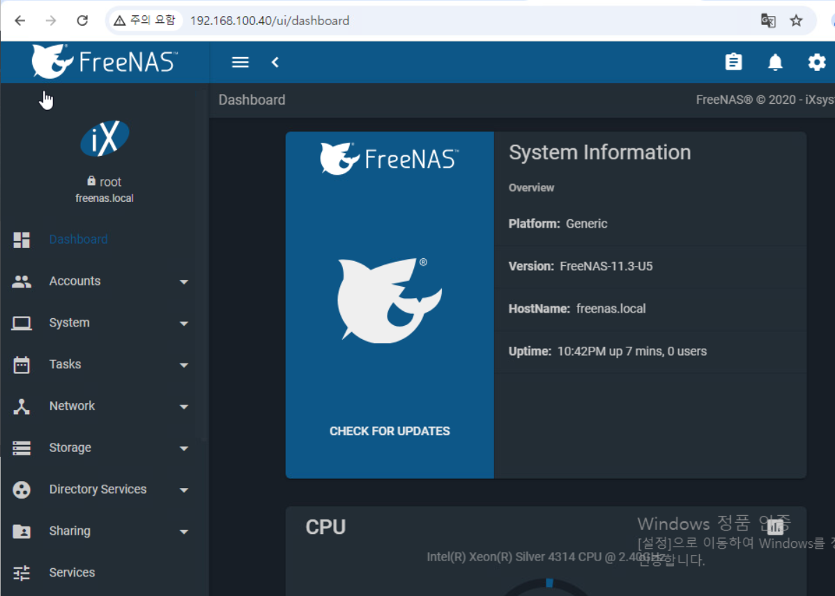Viewport: 835px width, 596px height.
Task: Click the Dashboard breadcrumb title
Action: (252, 100)
